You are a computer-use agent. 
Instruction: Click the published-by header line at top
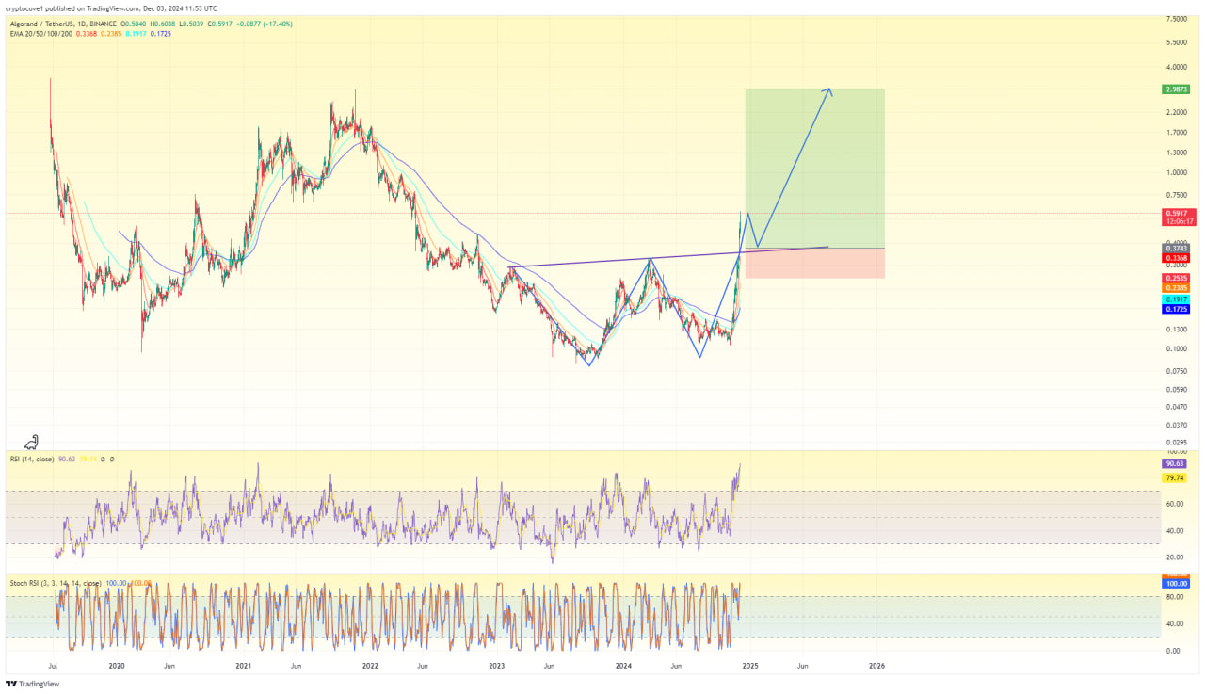click(x=111, y=8)
